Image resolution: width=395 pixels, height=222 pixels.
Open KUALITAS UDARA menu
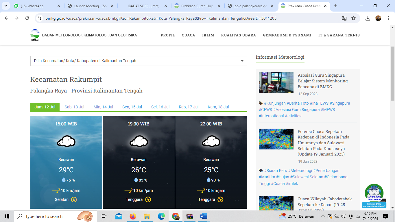pos(239,35)
